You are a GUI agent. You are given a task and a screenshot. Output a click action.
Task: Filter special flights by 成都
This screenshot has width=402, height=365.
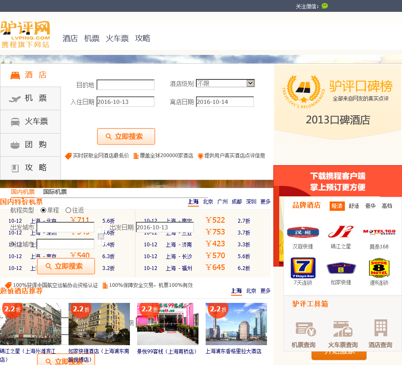click(237, 202)
